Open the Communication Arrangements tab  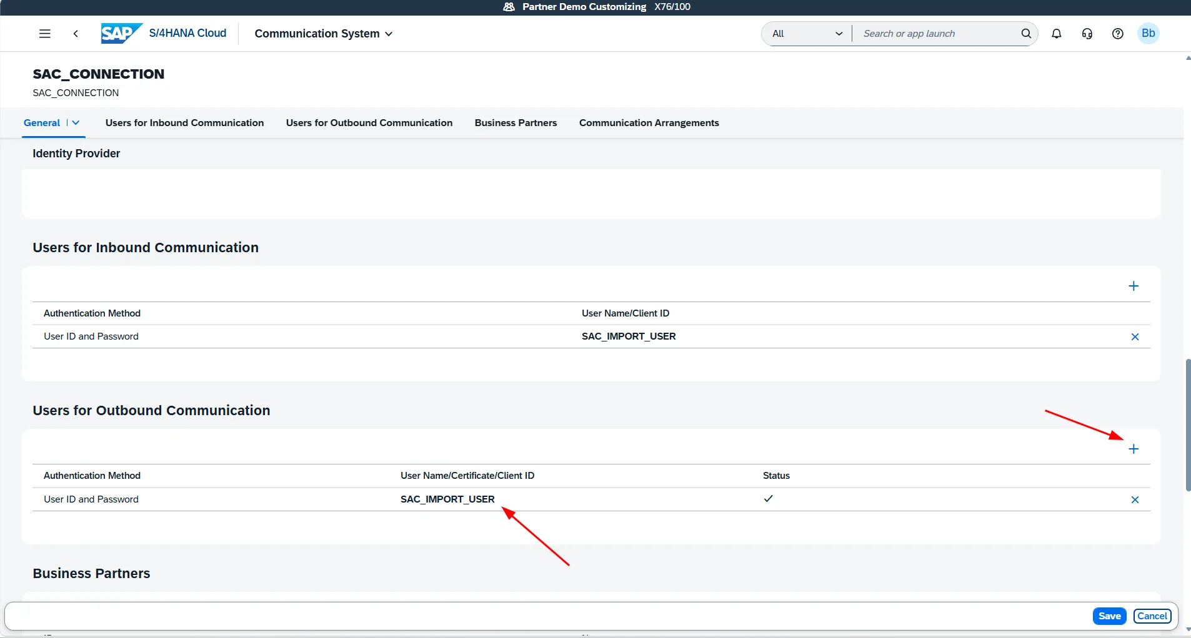coord(649,123)
